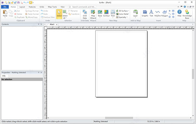Create a new Post map
196x124 pixels.
pos(113,14)
